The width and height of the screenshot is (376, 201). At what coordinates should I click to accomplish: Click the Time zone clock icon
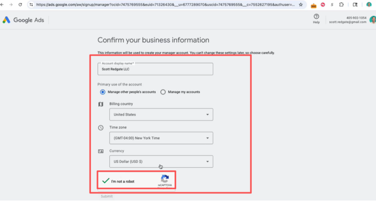tap(100, 128)
